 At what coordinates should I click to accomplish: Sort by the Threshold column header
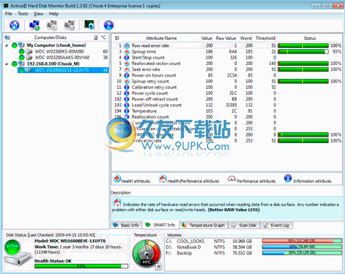265,38
